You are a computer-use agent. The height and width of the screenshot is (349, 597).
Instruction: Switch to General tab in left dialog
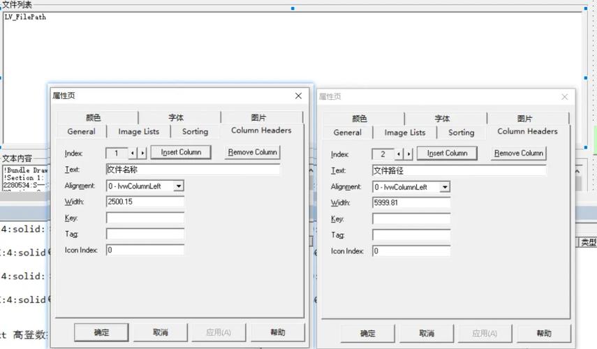pos(81,131)
